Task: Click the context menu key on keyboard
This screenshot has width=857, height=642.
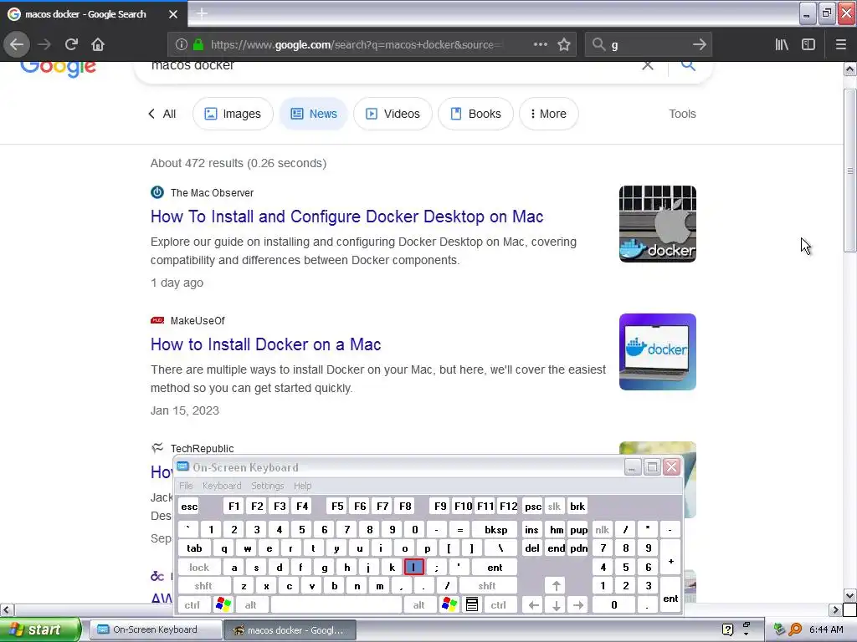Action: coord(472,604)
